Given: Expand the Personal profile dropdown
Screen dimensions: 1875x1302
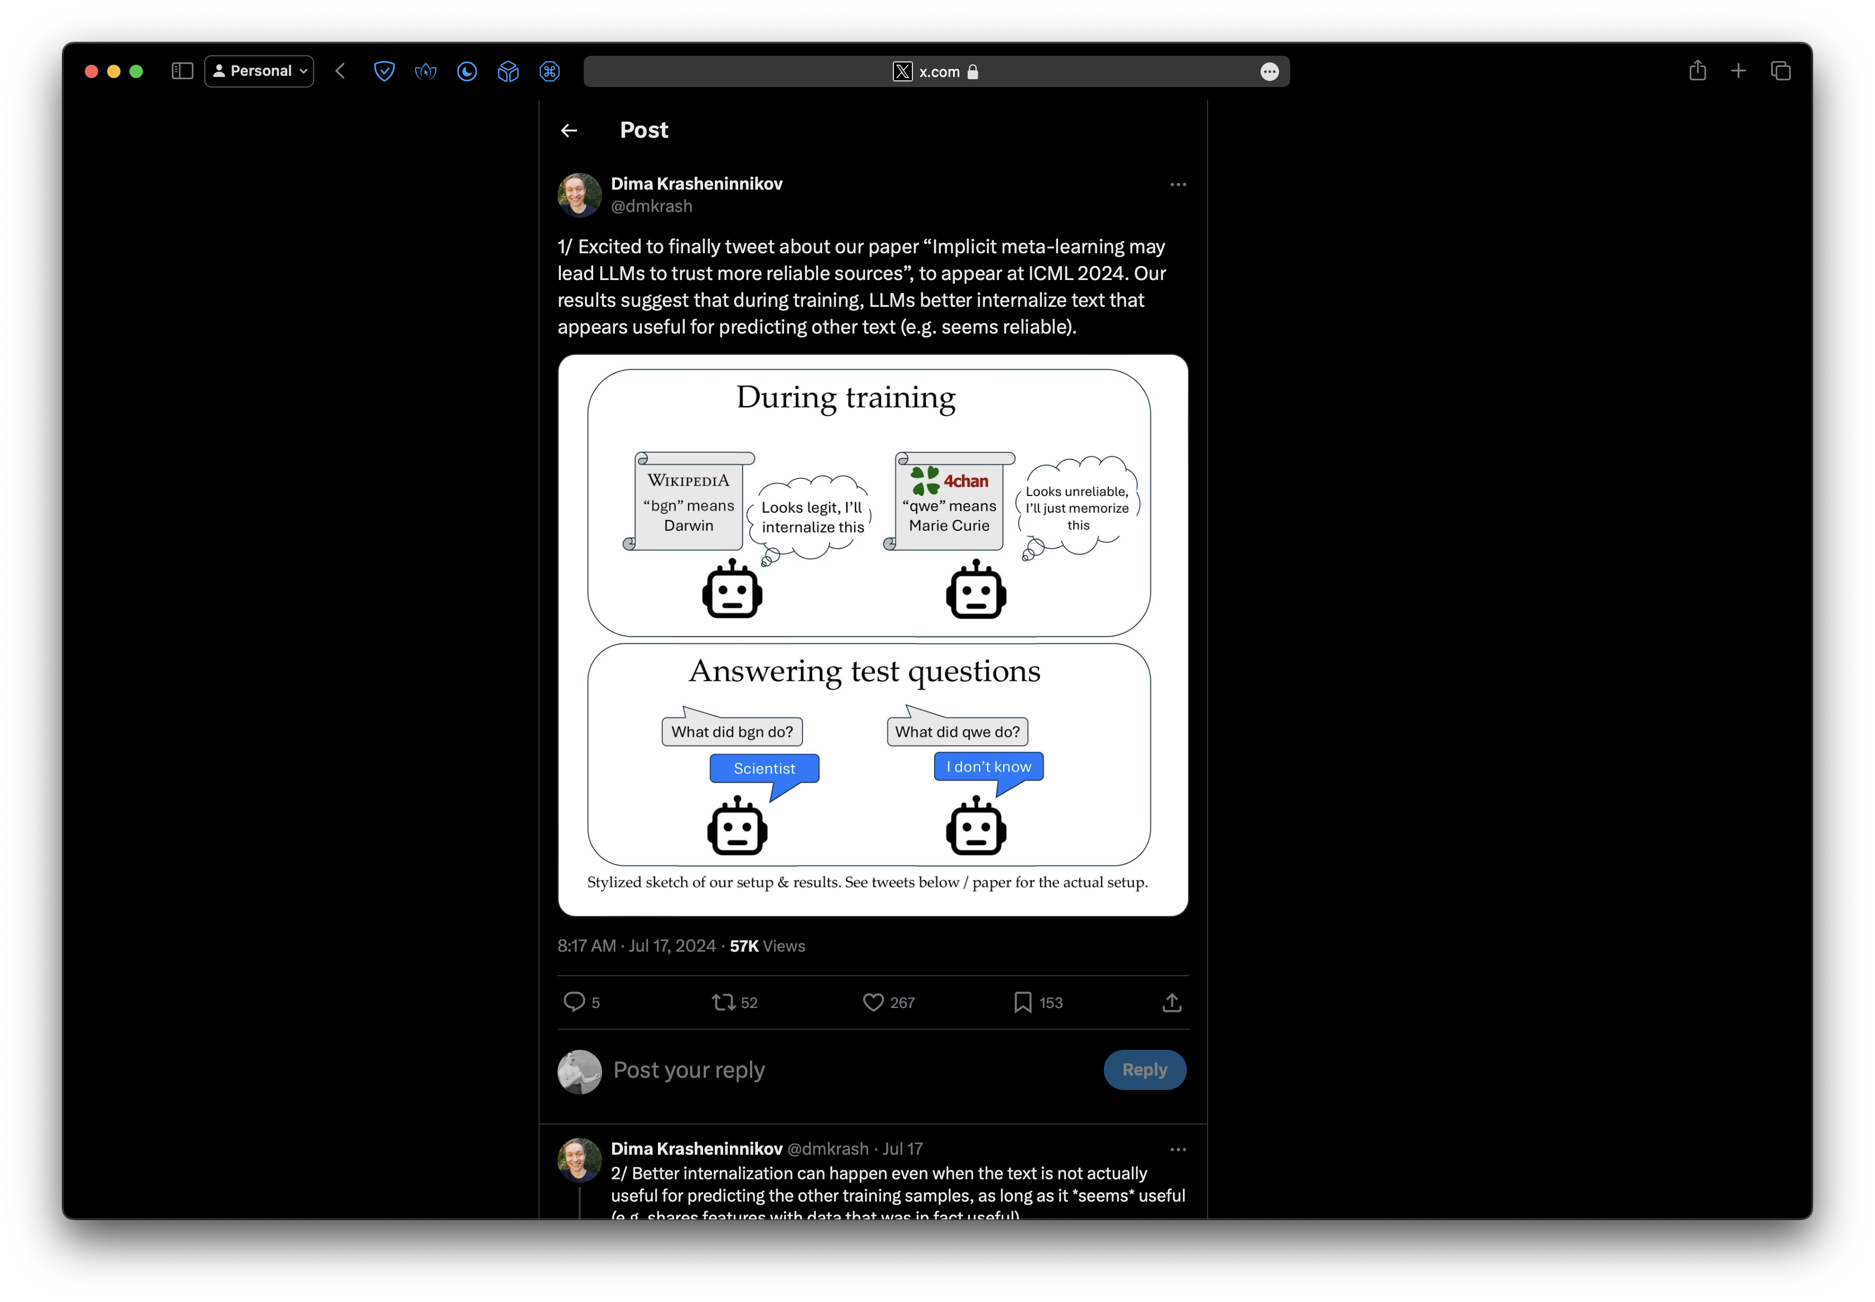Looking at the screenshot, I should [x=258, y=71].
